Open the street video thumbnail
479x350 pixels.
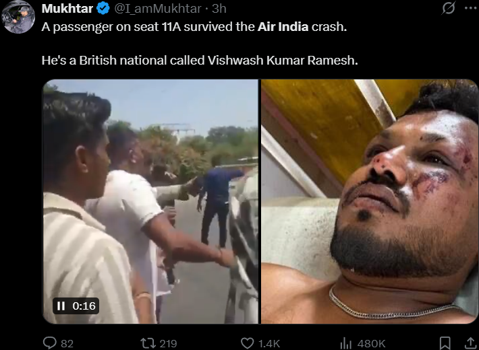150,201
